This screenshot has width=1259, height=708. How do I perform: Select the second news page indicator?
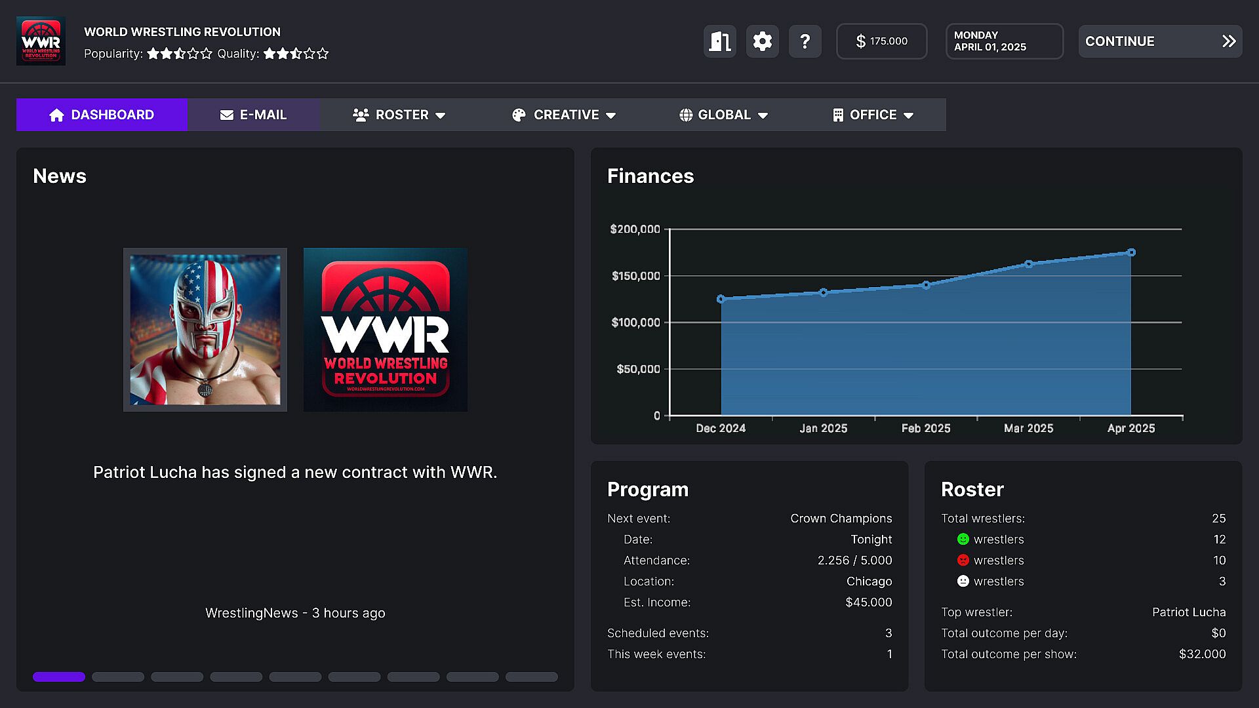[x=118, y=677]
